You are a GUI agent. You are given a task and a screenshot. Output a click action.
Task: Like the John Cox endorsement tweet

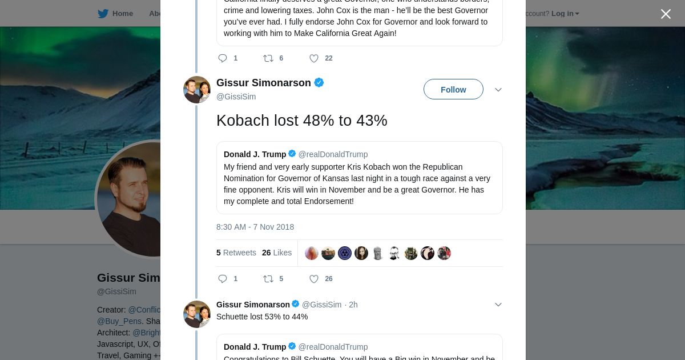click(314, 58)
